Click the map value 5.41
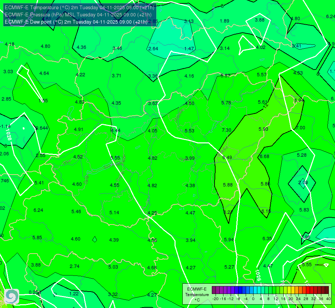 tap(39, 183)
